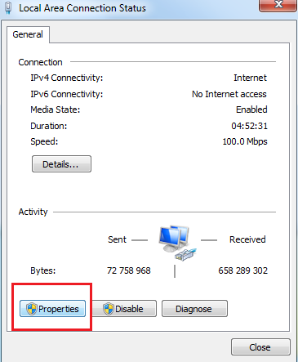Disable the Local Area Connection
This screenshot has height=362, width=298.
tap(124, 309)
